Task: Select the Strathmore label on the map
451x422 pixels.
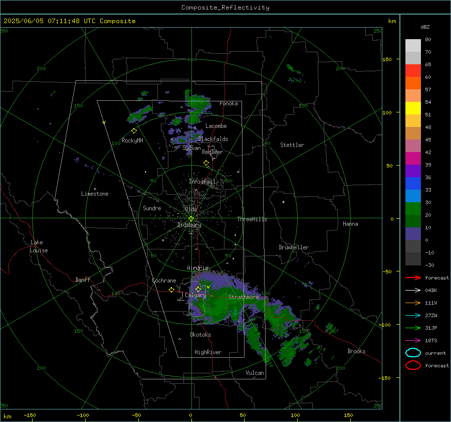Action: [x=244, y=297]
